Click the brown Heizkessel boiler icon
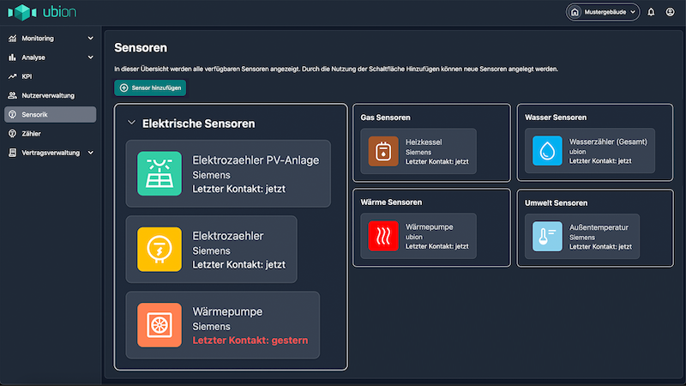Viewport: 686px width, 386px height. (382, 151)
